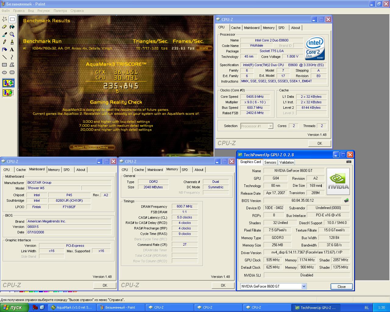Click the Manufacturer field BIOSTAR Group
Screen dimensions: 390x312
[x=69, y=183]
